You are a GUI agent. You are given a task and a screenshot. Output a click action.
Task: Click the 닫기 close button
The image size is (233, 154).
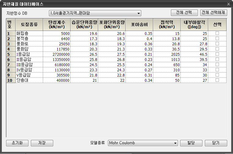216,143
